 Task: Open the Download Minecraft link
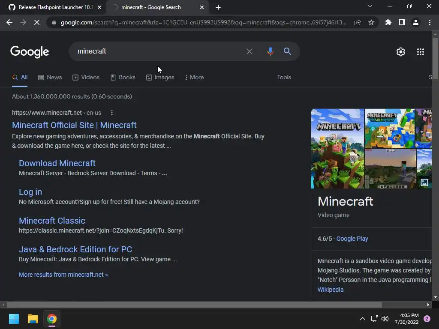coord(57,163)
